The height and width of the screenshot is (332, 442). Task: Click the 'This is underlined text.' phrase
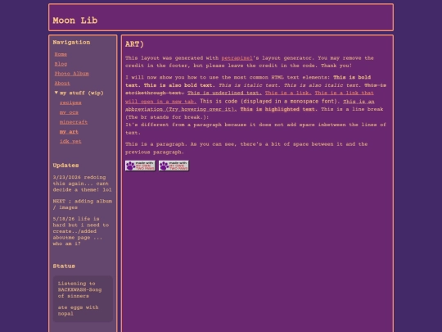[224, 93]
